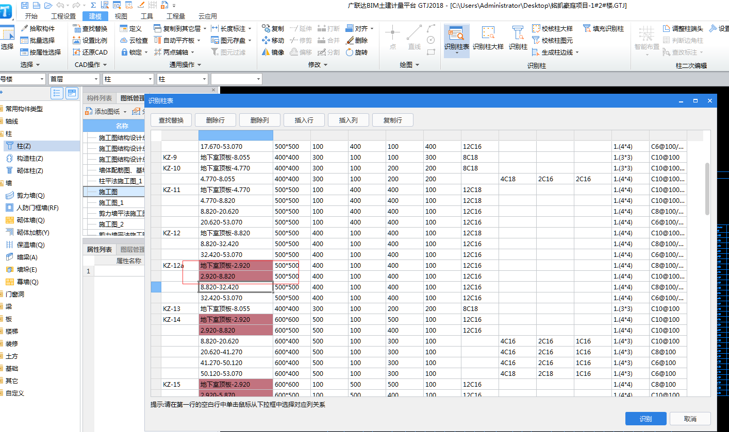The width and height of the screenshot is (729, 432).
Task: Click the 删除 modify tool
Action: pos(357,41)
